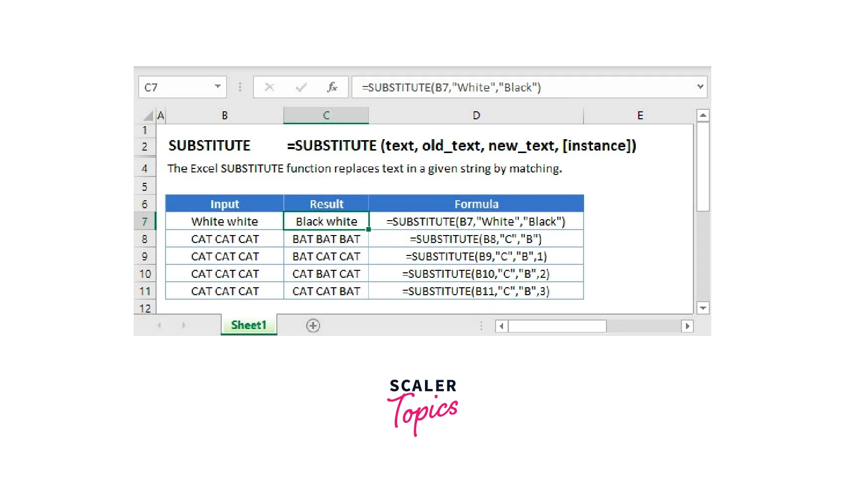This screenshot has width=845, height=488.
Task: Open the Insert Function fx icon
Action: click(332, 87)
